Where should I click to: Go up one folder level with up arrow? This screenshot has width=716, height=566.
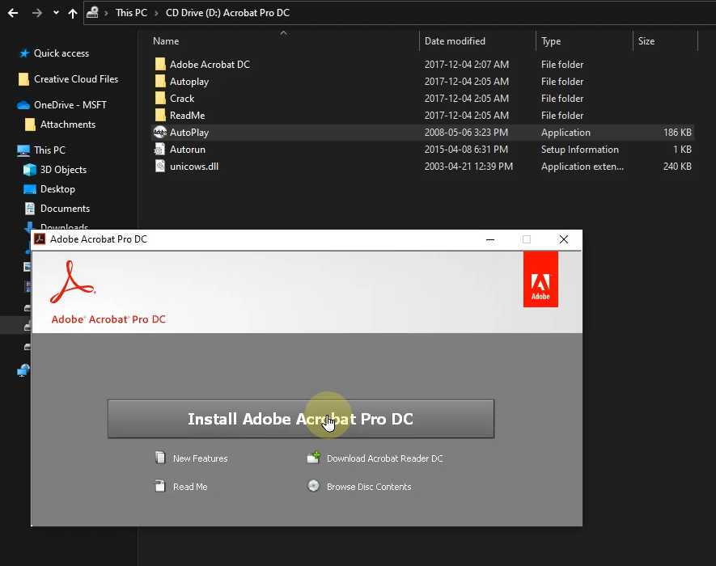tap(74, 13)
